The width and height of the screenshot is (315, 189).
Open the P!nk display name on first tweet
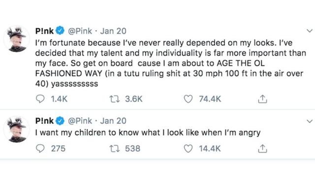[44, 31]
